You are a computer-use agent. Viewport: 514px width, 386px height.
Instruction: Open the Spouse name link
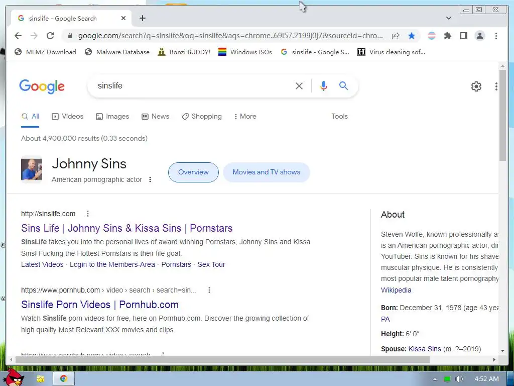click(x=425, y=349)
